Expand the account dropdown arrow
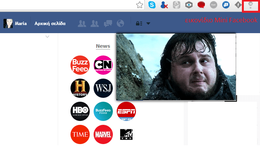Screen dimensions: 260x146 [148, 23]
